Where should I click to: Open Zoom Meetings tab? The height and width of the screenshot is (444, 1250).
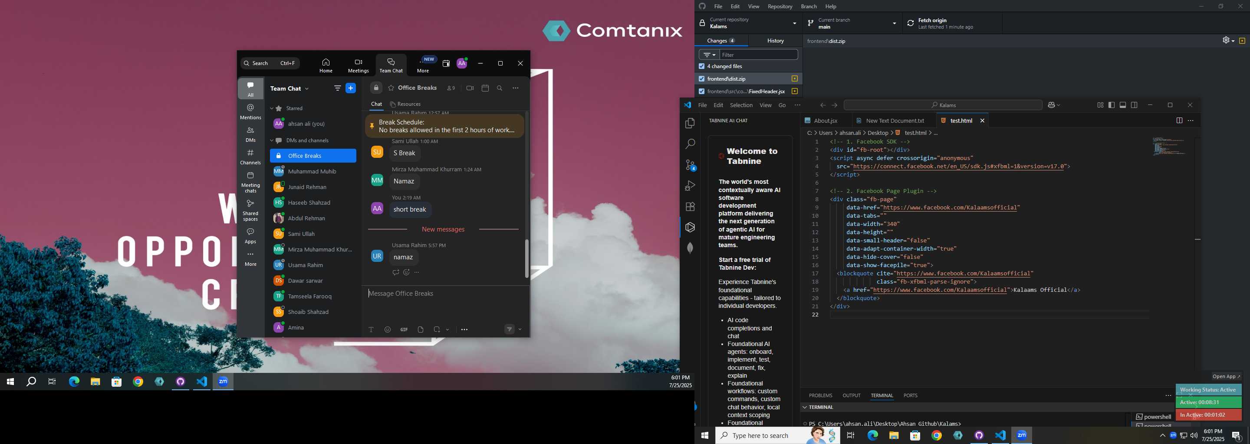pyautogui.click(x=358, y=65)
